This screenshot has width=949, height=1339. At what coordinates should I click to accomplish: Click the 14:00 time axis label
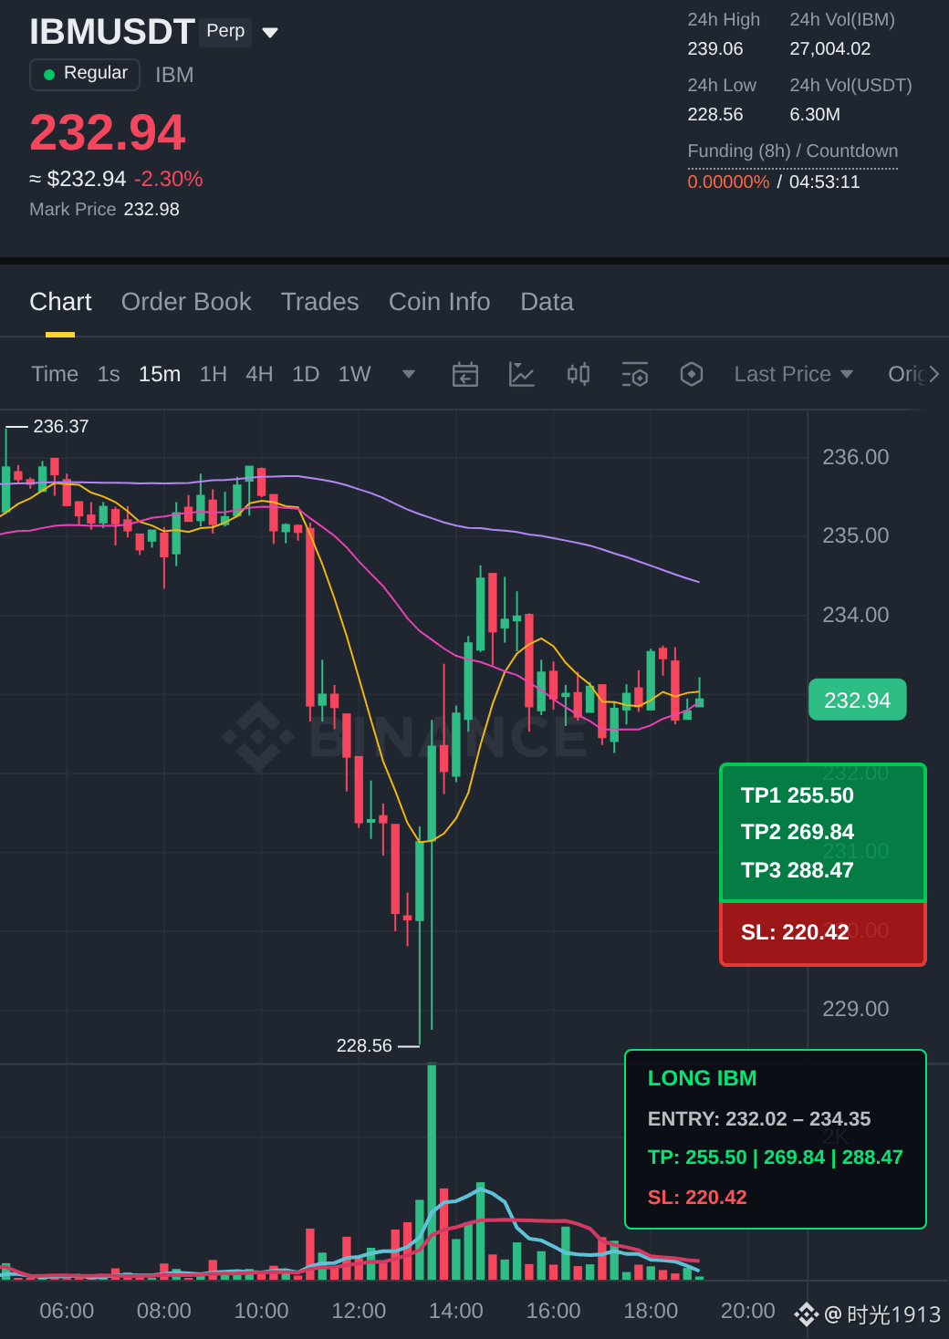pyautogui.click(x=456, y=1311)
